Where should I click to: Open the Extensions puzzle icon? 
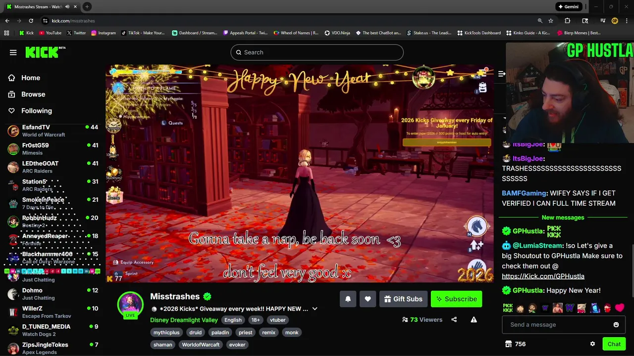click(568, 21)
